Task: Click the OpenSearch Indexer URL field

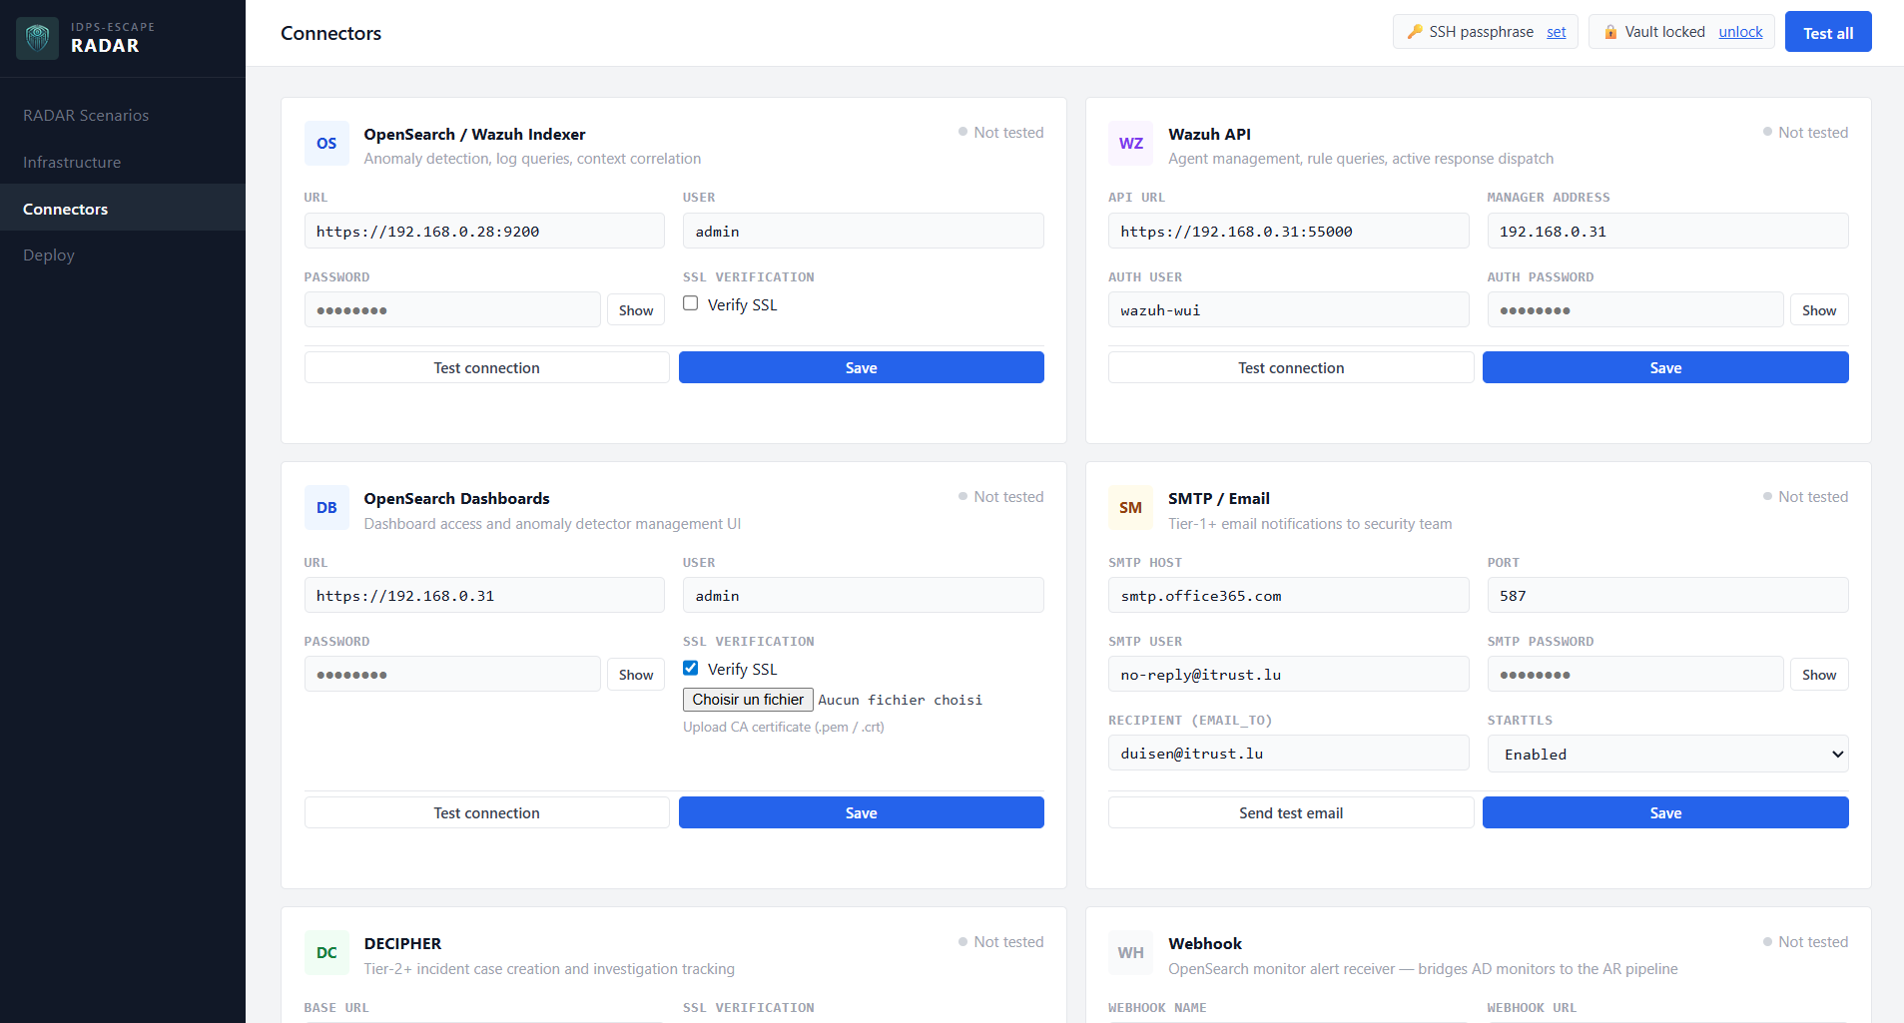Action: point(484,231)
